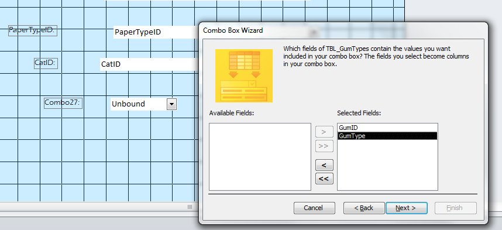
Task: Click the greyed-out Finish button
Action: point(456,208)
